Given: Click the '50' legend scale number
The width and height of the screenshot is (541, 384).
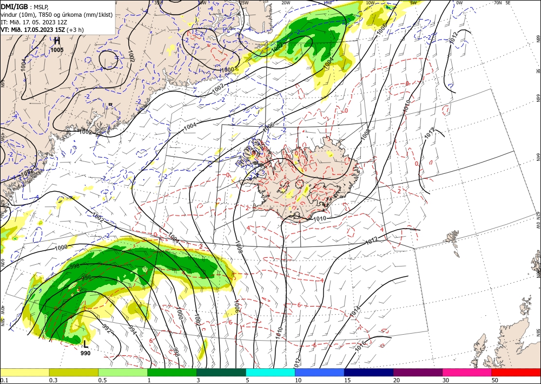Looking at the screenshot, I should pyautogui.click(x=495, y=380).
